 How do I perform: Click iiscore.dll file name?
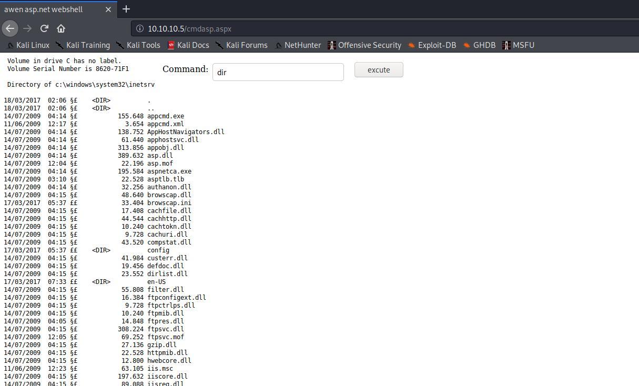(167, 377)
